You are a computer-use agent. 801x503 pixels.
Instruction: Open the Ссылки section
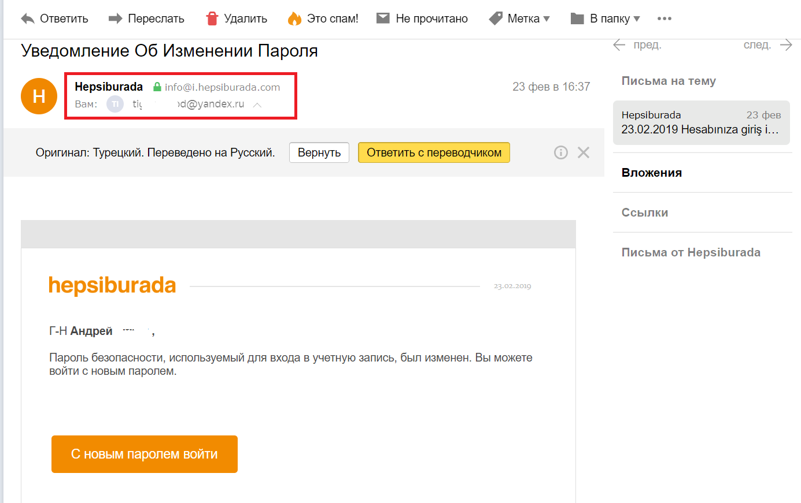click(x=645, y=213)
